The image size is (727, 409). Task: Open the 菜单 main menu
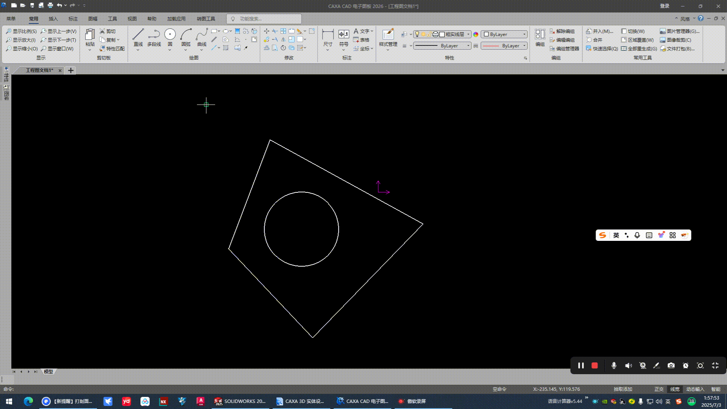tap(11, 19)
